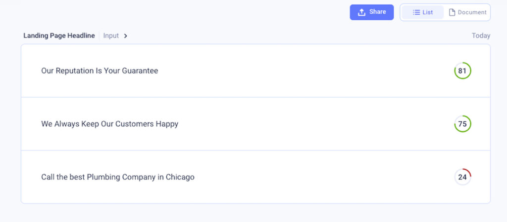This screenshot has height=222, width=507.
Task: Click the empty area of the third result row
Action: [x=323, y=177]
